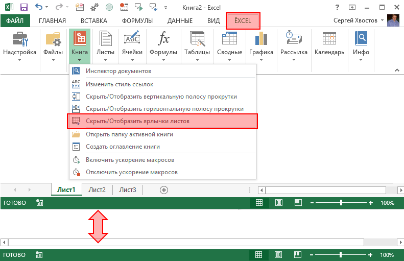Collapse the ribbon with the chevron

pos(397,70)
